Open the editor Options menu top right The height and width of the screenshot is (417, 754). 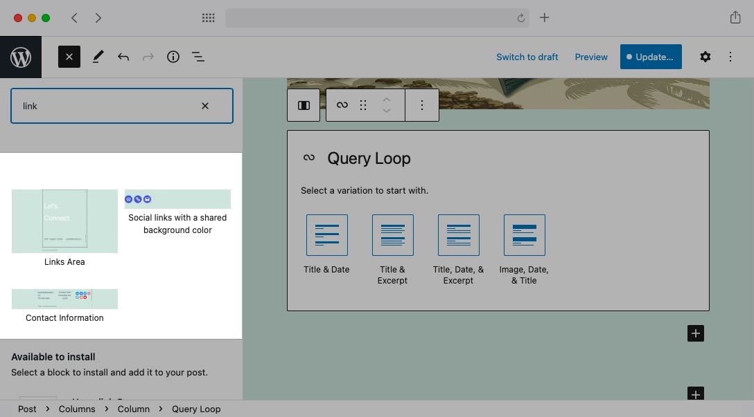coord(730,57)
